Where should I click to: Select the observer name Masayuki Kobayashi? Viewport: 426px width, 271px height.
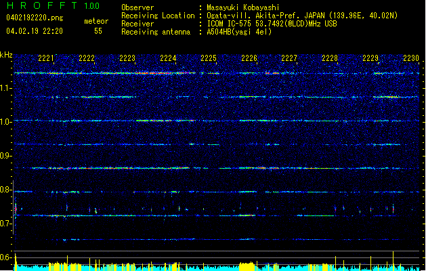(x=243, y=7)
